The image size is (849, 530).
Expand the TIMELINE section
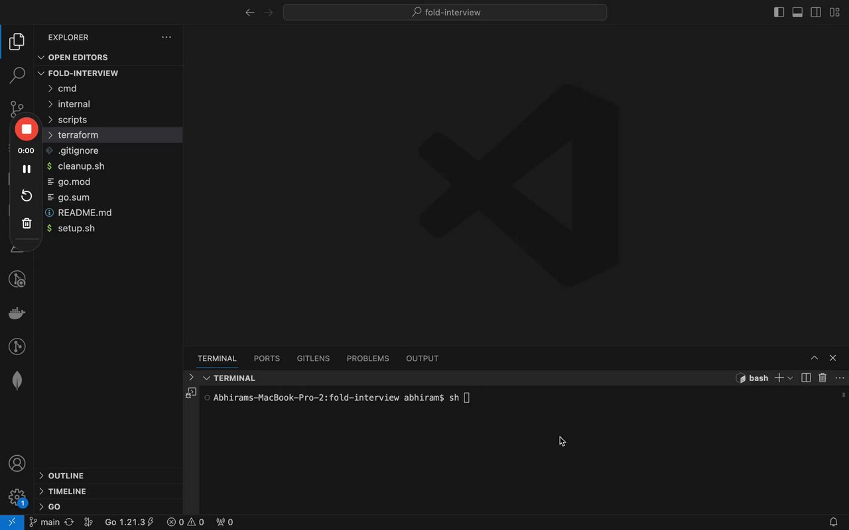109,492
